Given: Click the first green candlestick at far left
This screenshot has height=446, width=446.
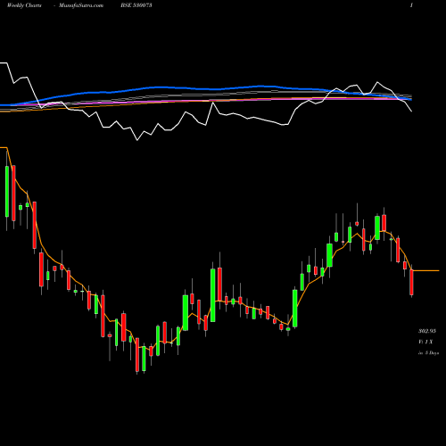Looking at the screenshot, I should tap(7, 192).
